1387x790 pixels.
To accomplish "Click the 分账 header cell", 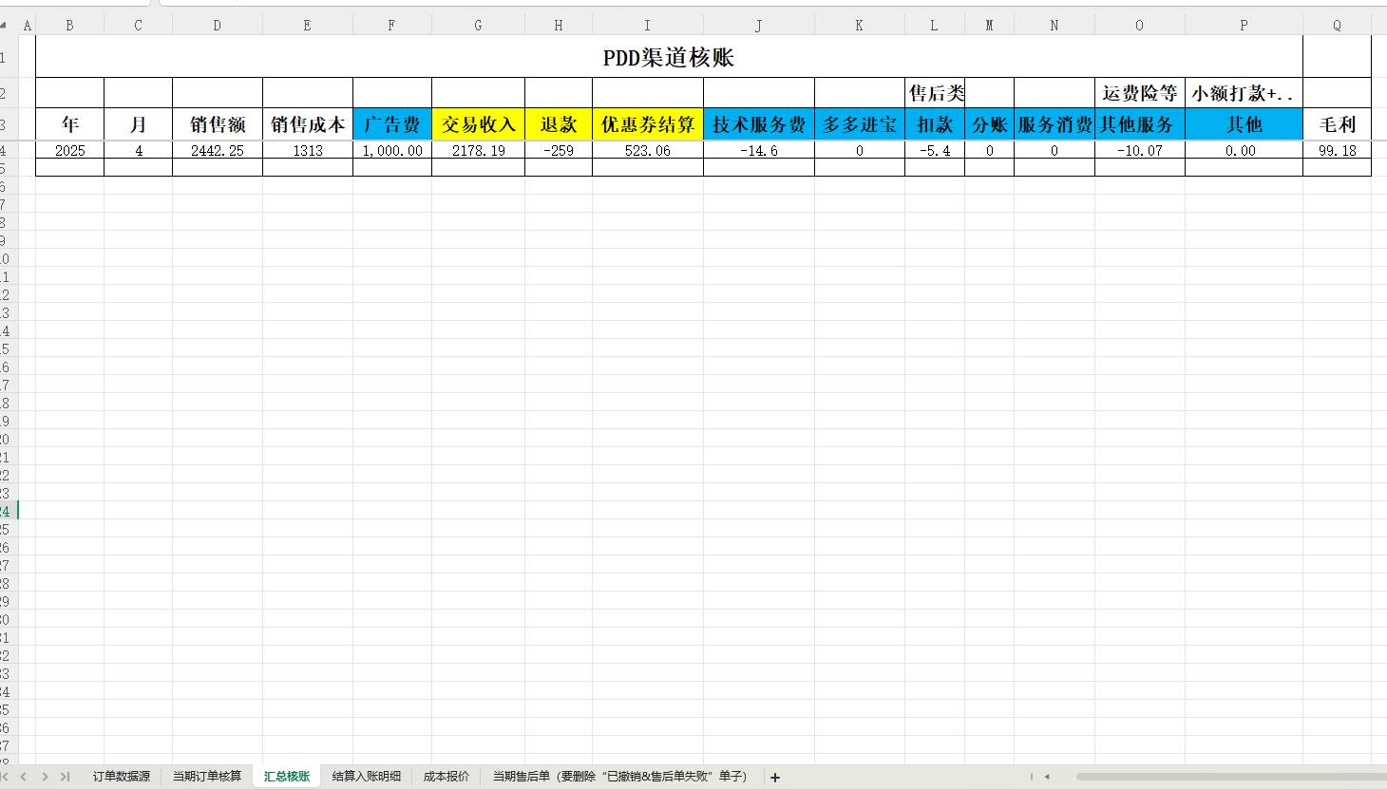I will 989,124.
